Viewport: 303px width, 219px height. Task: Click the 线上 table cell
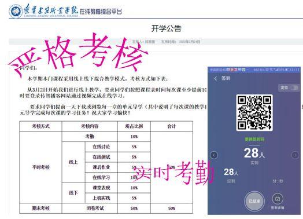coord(73,162)
